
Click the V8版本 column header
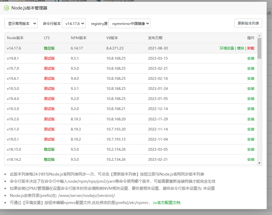tap(112, 38)
